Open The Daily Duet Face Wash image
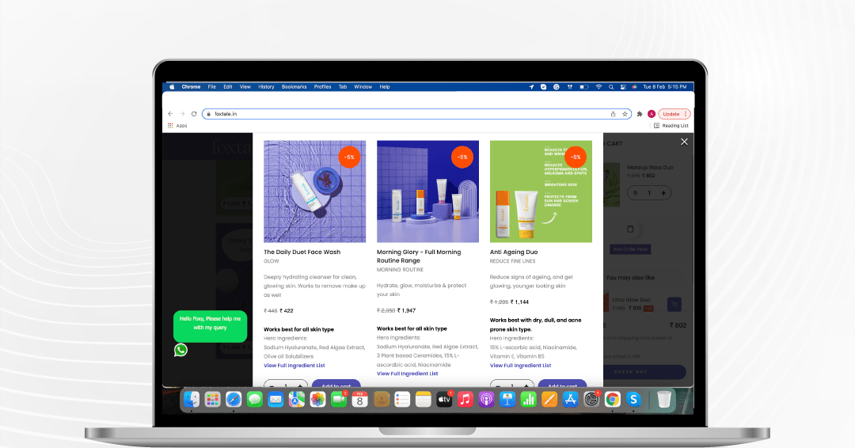 (314, 192)
